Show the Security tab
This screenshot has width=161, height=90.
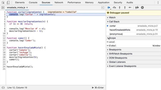[118, 2]
